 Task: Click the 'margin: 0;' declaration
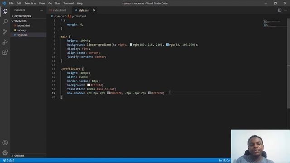(x=75, y=24)
